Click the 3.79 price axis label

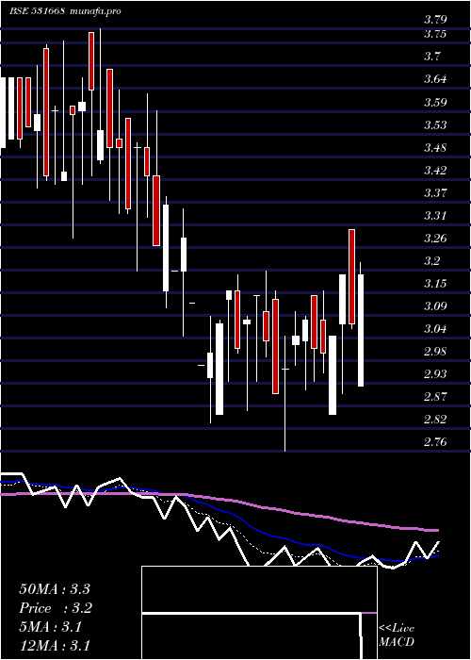coord(435,20)
